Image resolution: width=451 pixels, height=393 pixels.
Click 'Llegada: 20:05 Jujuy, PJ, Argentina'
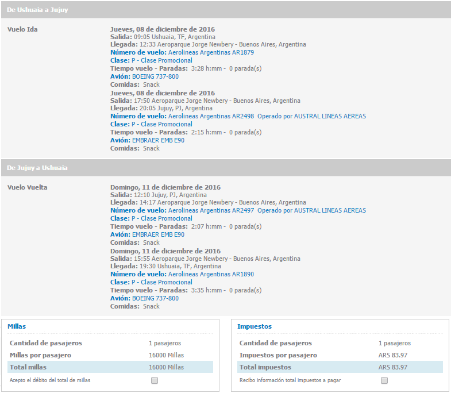pyautogui.click(x=161, y=108)
